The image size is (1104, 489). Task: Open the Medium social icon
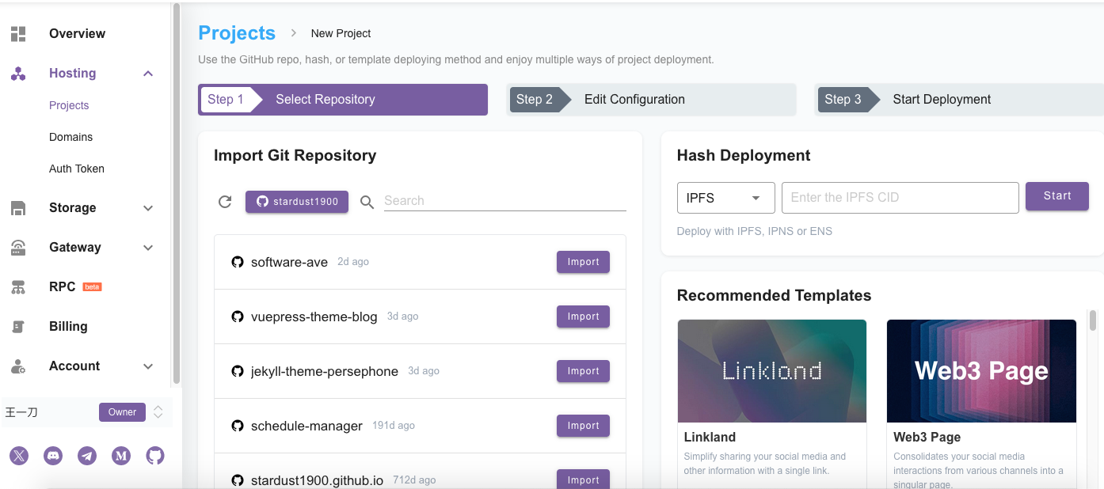point(121,456)
